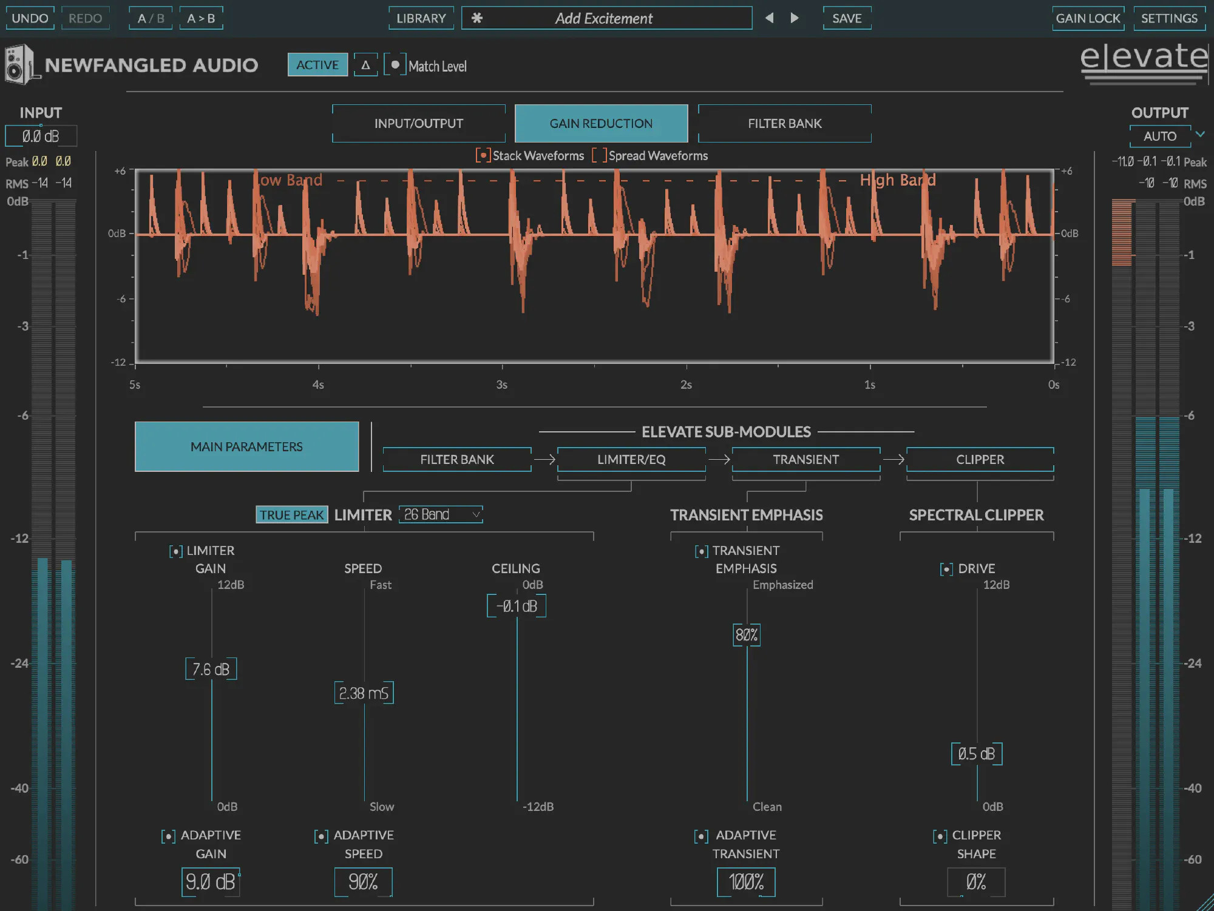Select the Stack Waveforms option
Image resolution: width=1214 pixels, height=911 pixels.
coord(483,156)
